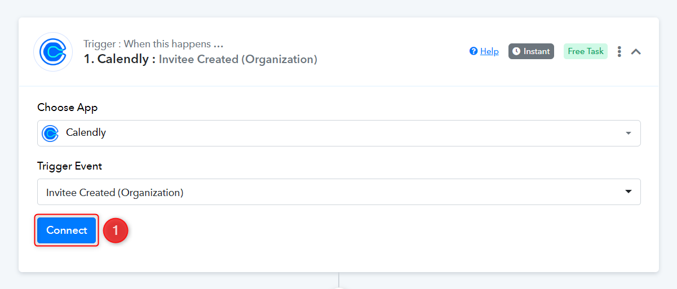The width and height of the screenshot is (677, 289).
Task: Click the 'Invitee Created (Organization)' header subtitle
Action: point(238,59)
